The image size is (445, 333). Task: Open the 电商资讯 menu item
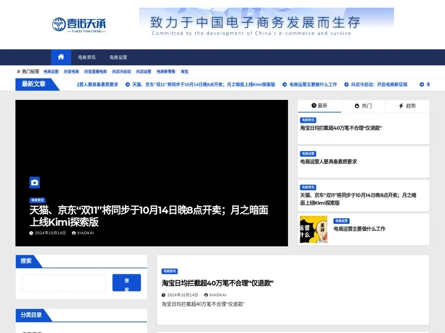pos(87,57)
